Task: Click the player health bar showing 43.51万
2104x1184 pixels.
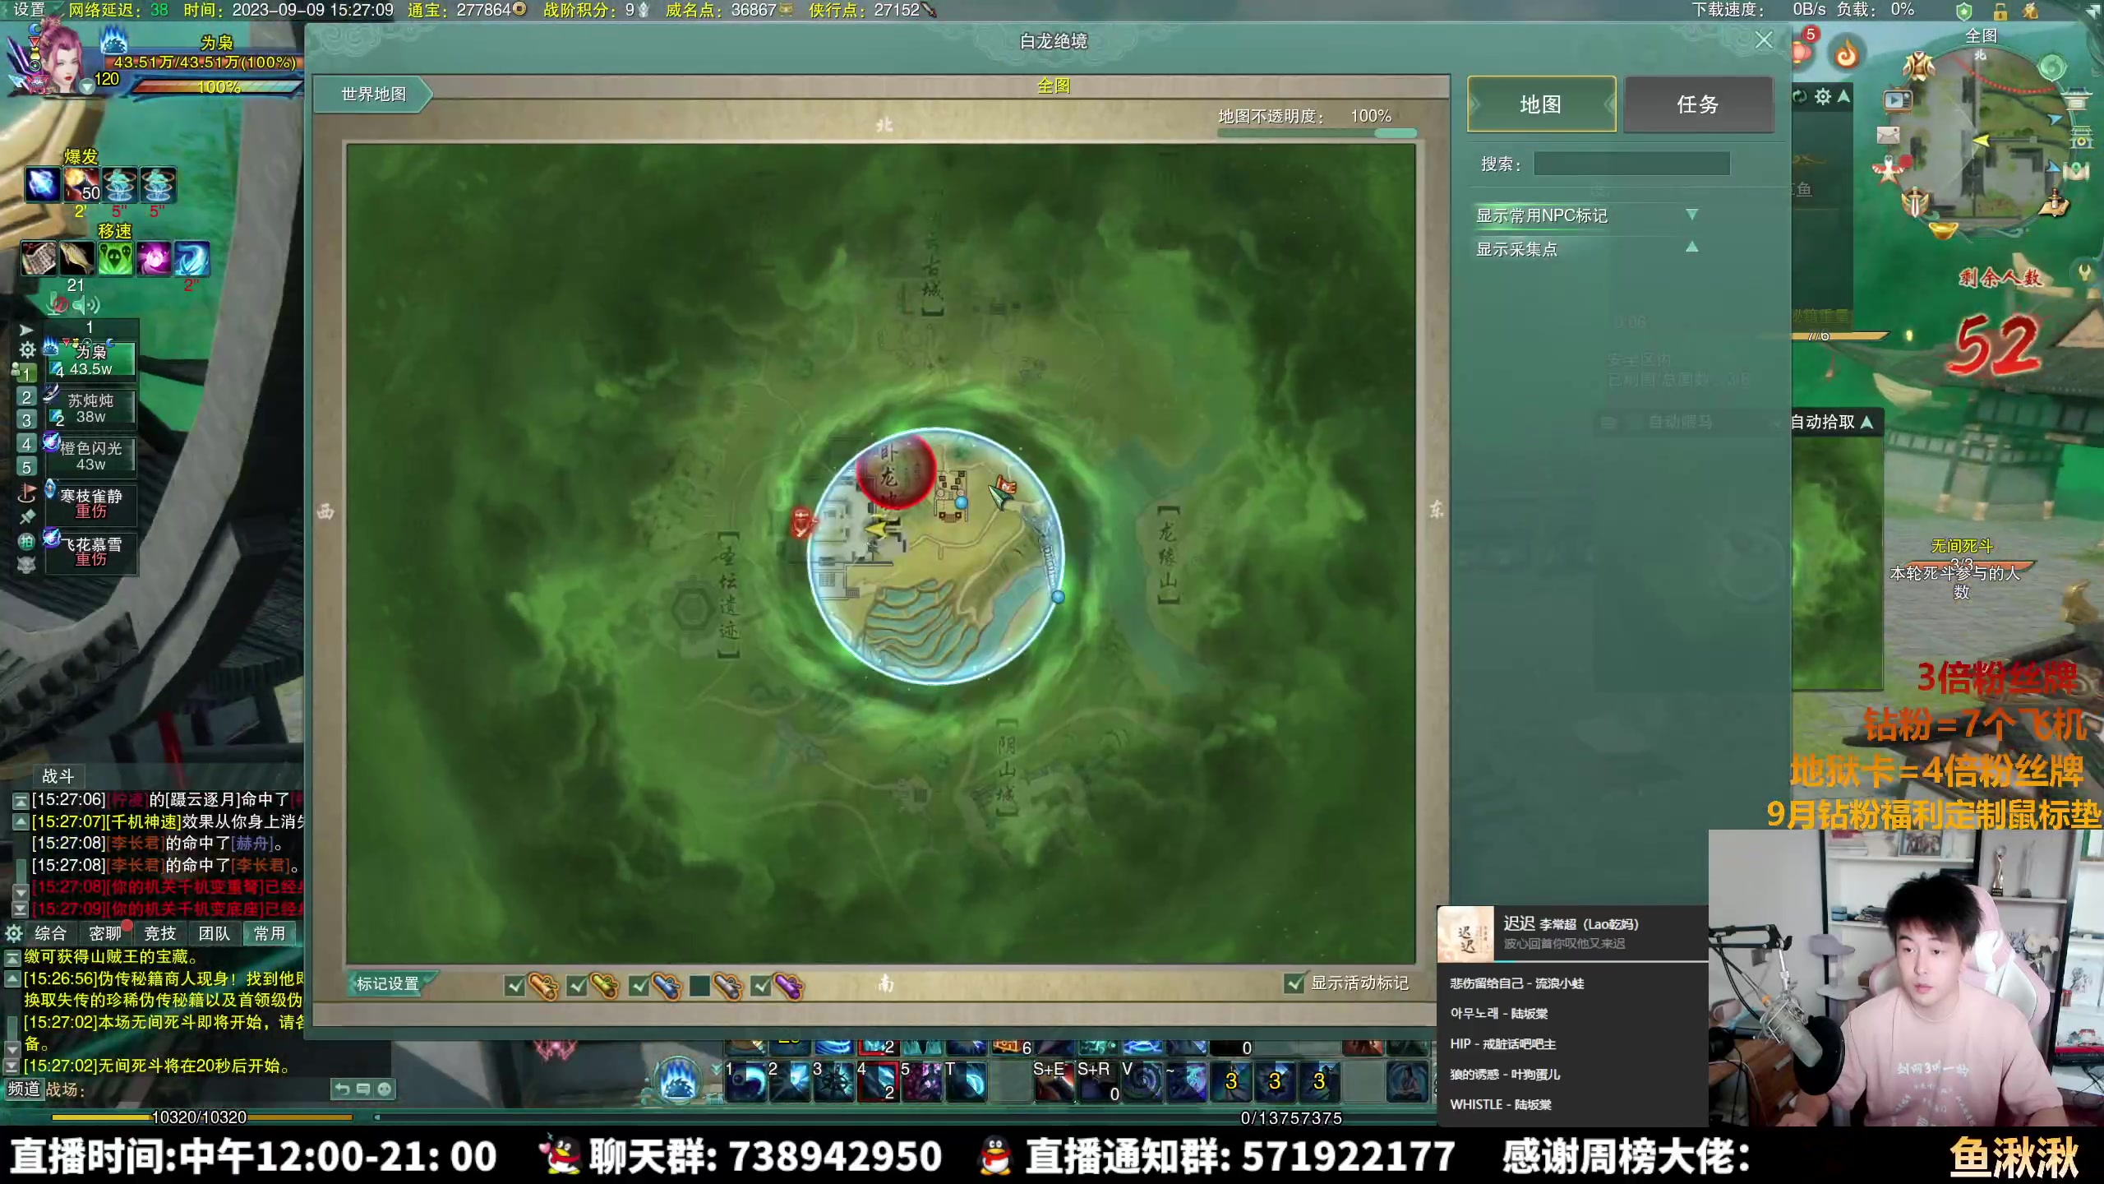Action: (x=204, y=62)
